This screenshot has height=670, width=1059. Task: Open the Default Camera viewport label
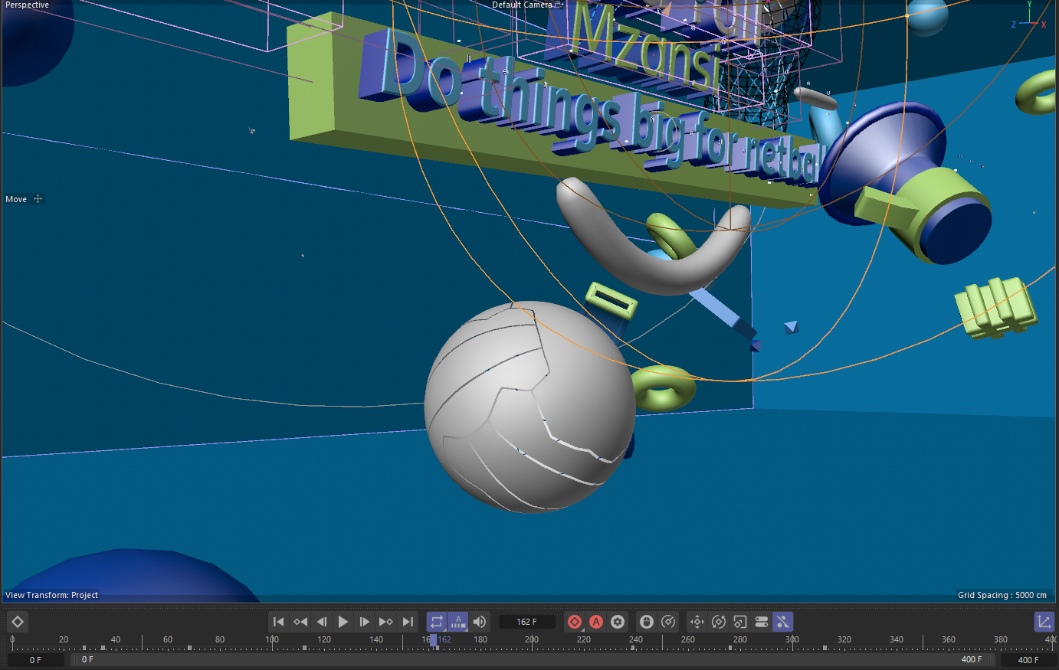pyautogui.click(x=523, y=5)
